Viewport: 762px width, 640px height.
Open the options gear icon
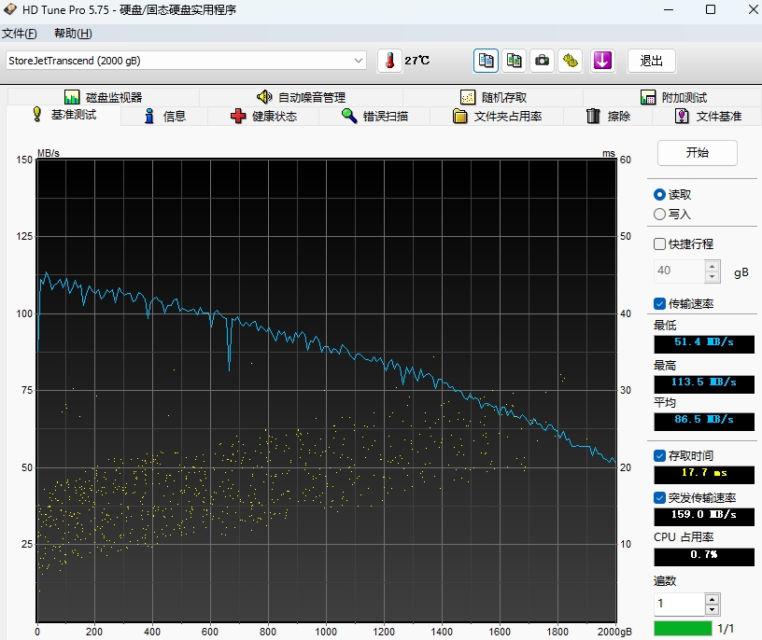click(x=571, y=61)
